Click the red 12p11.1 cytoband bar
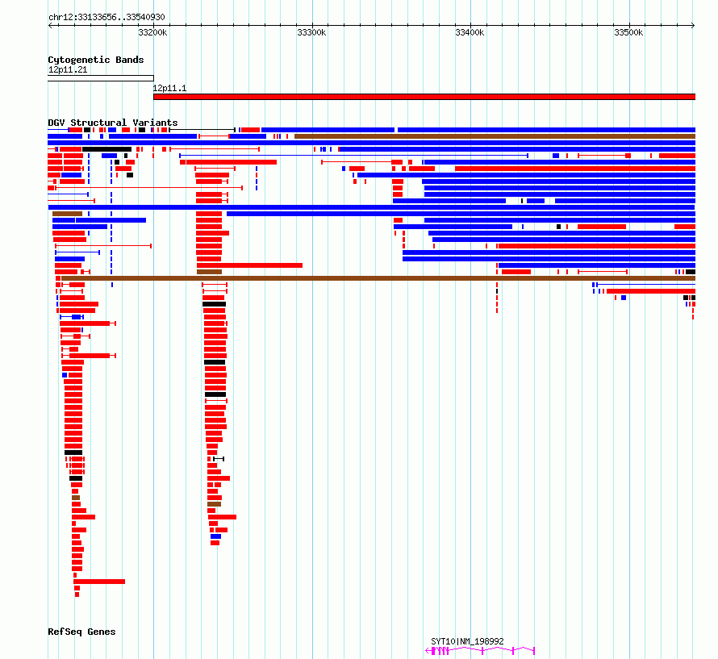 click(424, 97)
